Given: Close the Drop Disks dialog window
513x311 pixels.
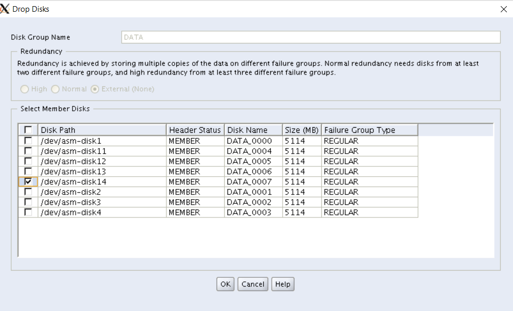Looking at the screenshot, I should coord(503,9).
